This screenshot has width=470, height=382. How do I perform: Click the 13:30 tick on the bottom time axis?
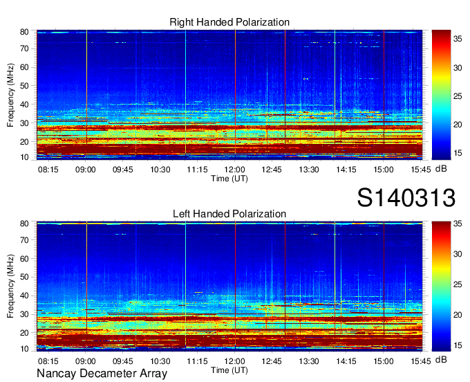click(x=309, y=361)
